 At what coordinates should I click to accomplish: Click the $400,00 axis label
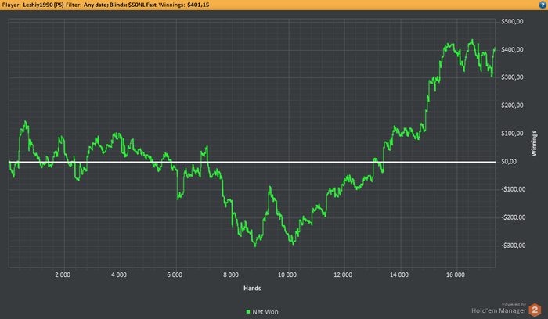click(512, 49)
